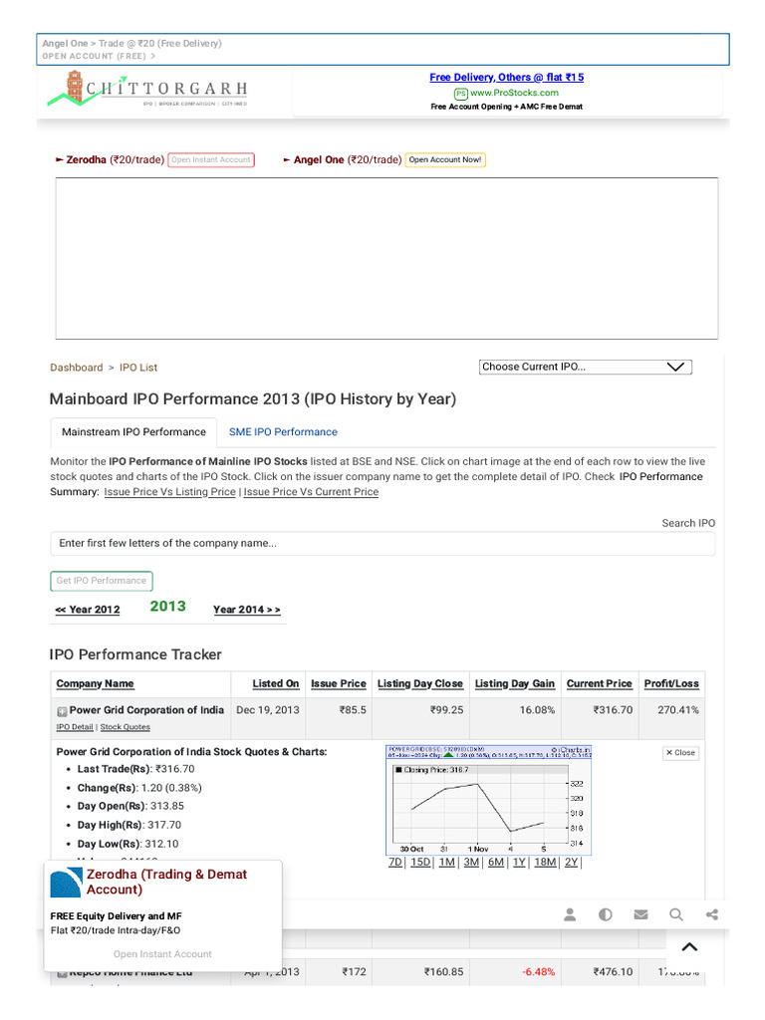Open the Chittorgarh logo homepage
This screenshot has height=1020, width=765.
coord(147,89)
